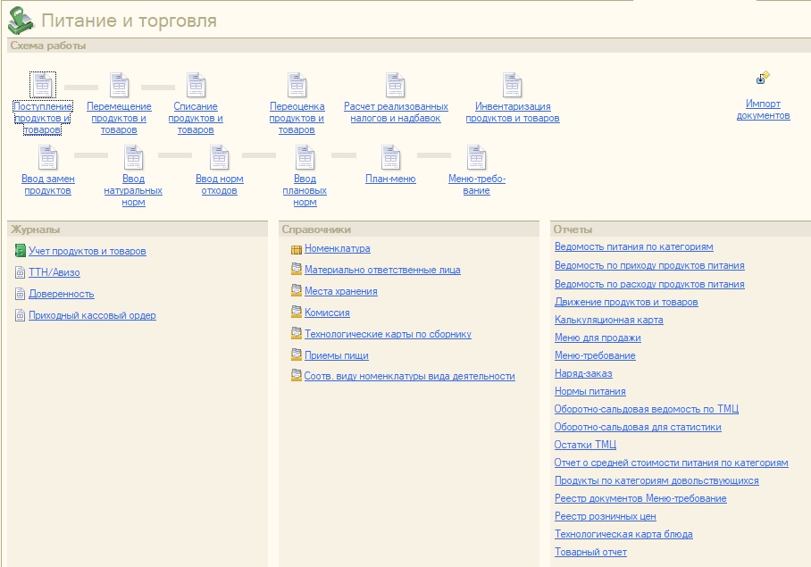Image resolution: width=811 pixels, height=567 pixels.
Task: Open Технологические карты по сборнику reference
Action: coord(388,334)
